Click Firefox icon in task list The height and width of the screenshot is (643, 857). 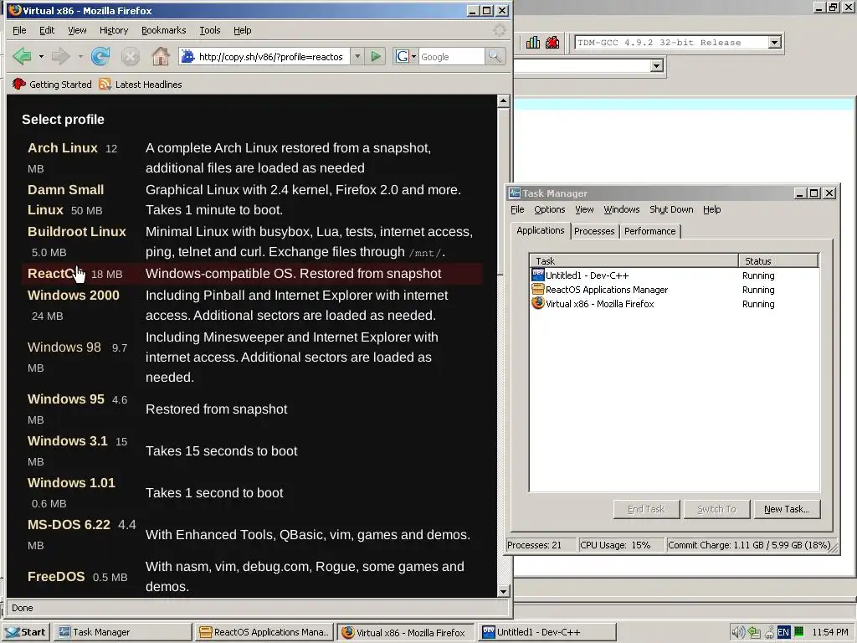[x=538, y=303]
